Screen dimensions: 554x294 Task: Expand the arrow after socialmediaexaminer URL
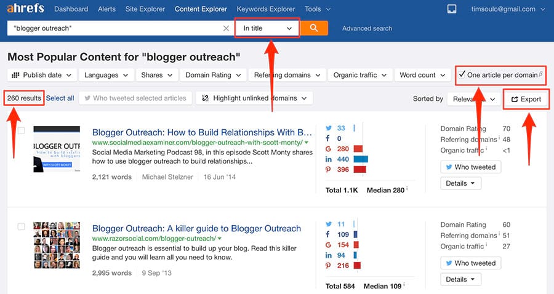[307, 143]
